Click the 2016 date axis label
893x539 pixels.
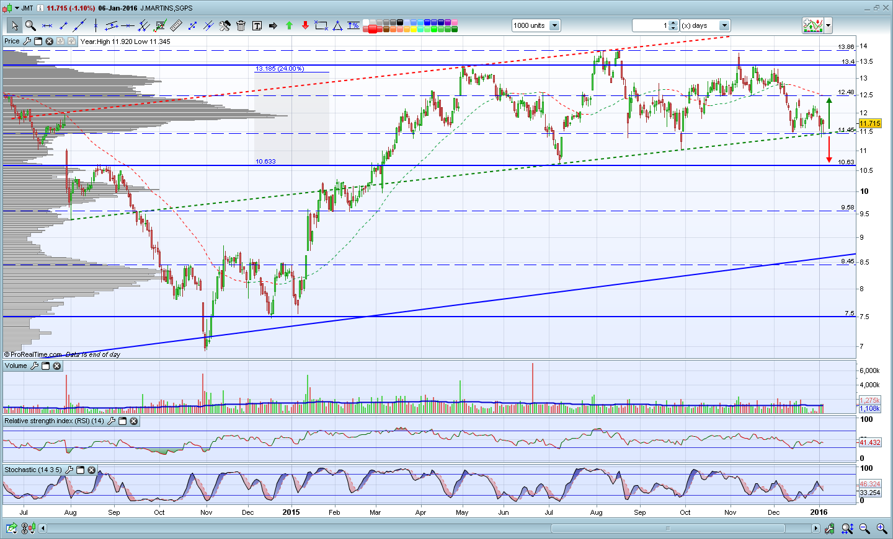click(x=819, y=512)
